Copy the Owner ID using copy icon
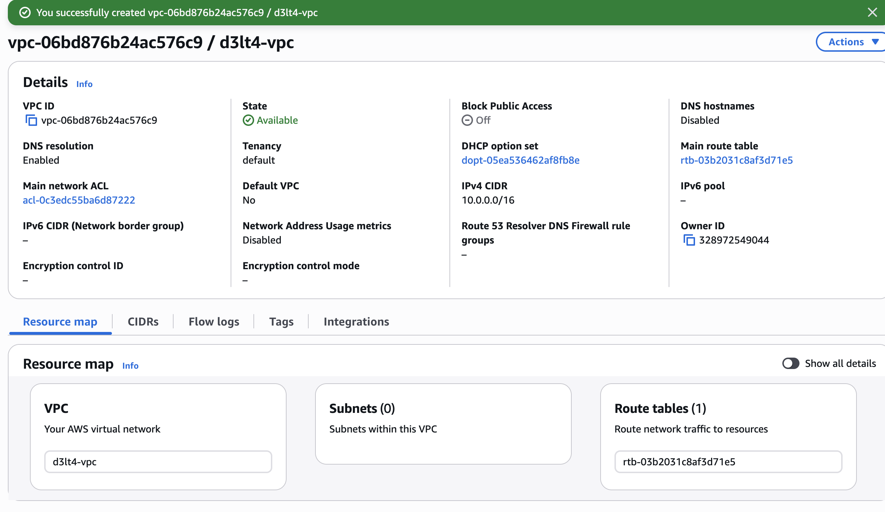The height and width of the screenshot is (512, 885). (x=689, y=240)
